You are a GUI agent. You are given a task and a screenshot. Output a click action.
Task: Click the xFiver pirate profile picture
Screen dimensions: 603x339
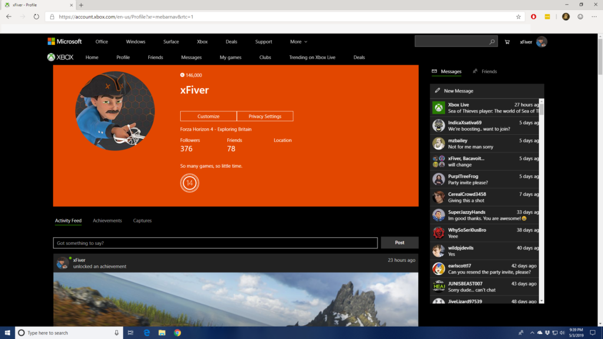click(115, 112)
